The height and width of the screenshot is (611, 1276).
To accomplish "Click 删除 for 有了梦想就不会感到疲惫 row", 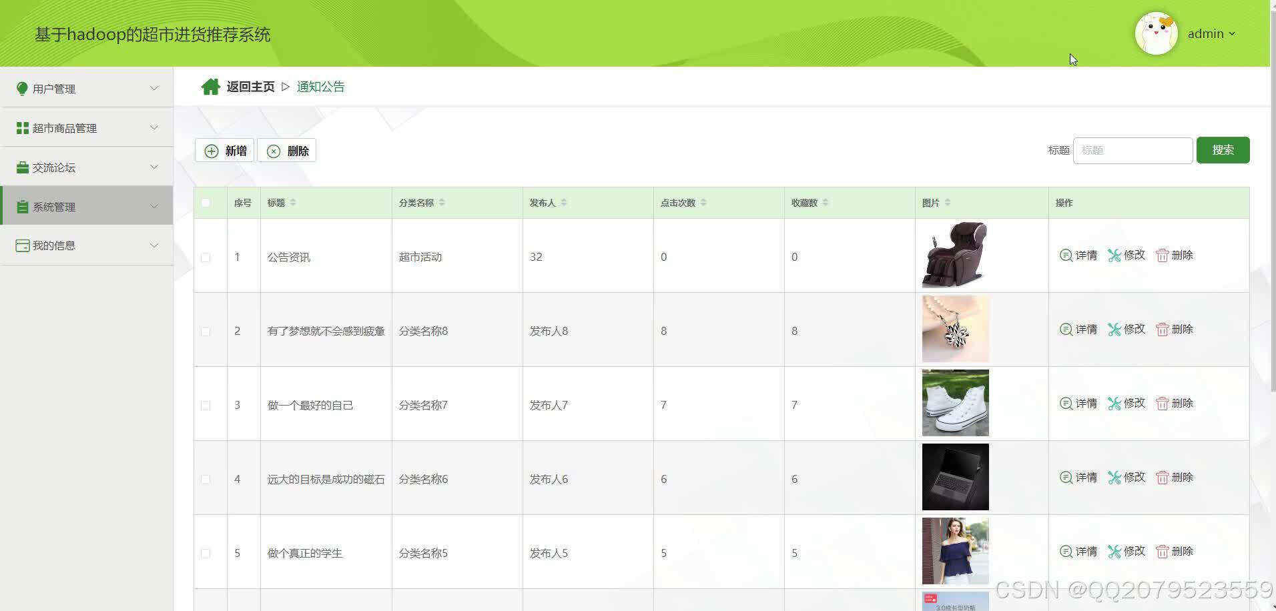I will pyautogui.click(x=1175, y=330).
